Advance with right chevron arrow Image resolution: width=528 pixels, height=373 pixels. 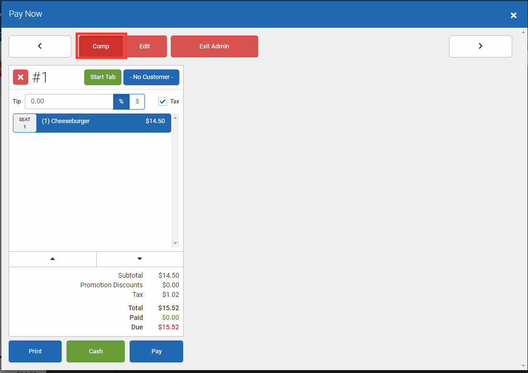(x=480, y=46)
